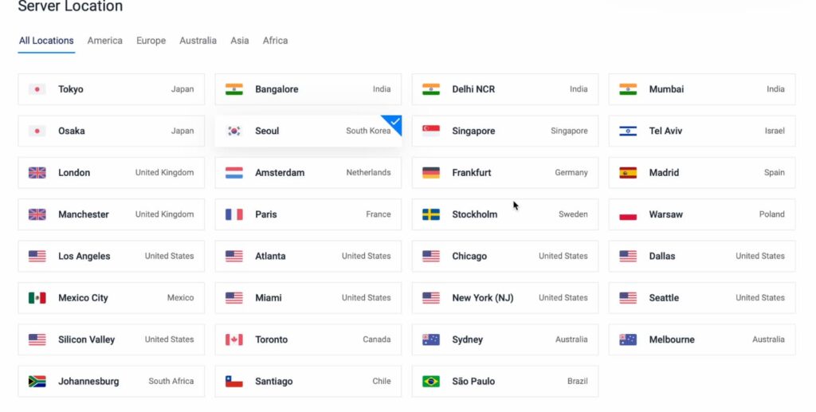The height and width of the screenshot is (412, 816).
Task: Select the Singapore server location
Action: [504, 131]
